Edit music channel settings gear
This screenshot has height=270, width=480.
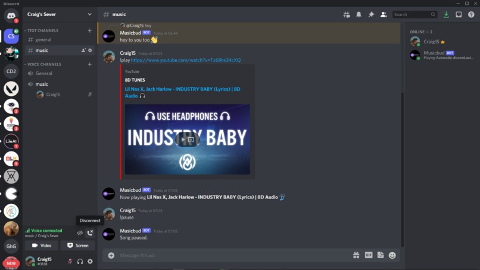click(90, 50)
